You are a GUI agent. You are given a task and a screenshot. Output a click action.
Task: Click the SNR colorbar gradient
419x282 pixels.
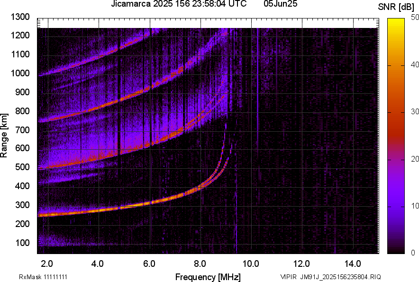tap(396, 136)
